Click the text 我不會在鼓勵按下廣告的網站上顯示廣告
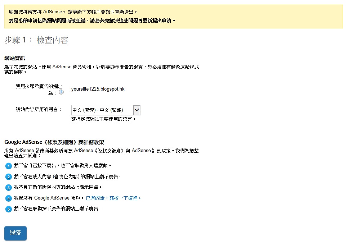The width and height of the screenshot is (348, 243). point(58,208)
